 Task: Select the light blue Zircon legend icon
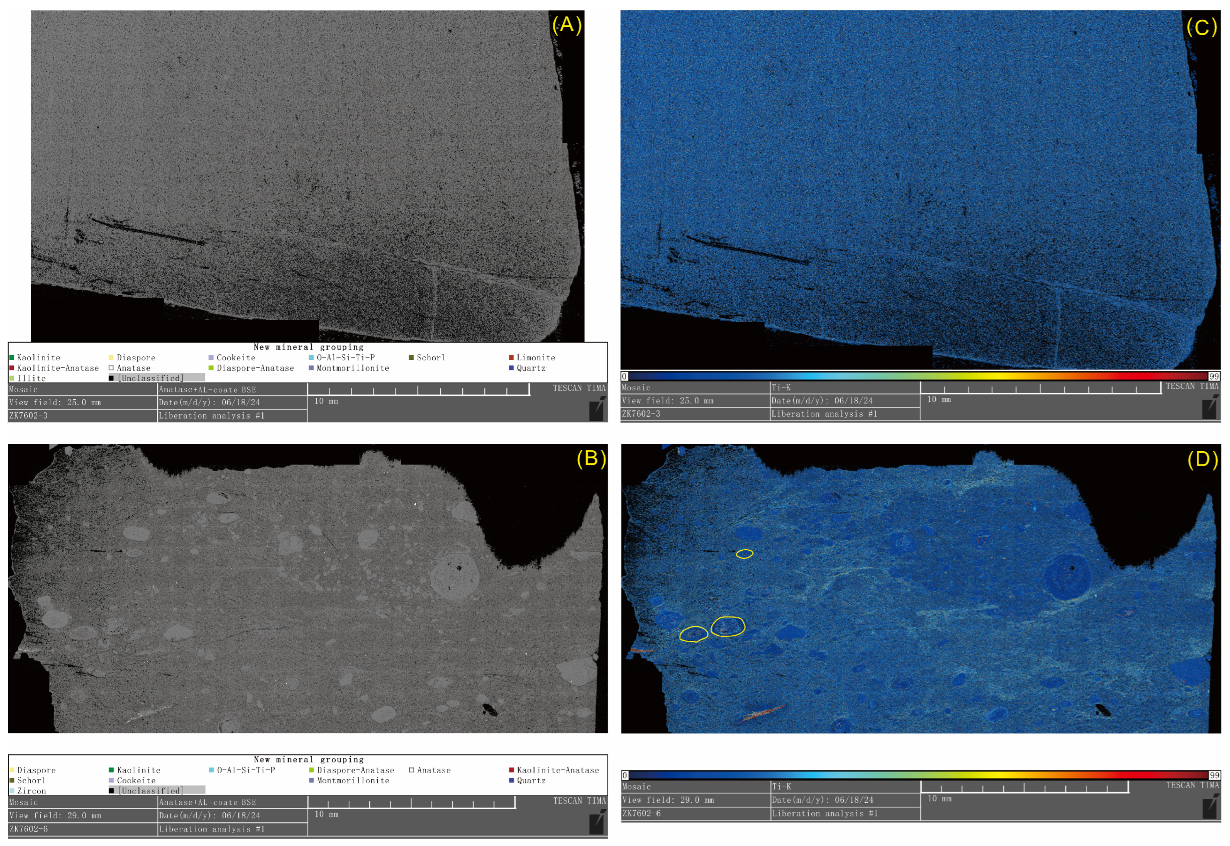12,790
